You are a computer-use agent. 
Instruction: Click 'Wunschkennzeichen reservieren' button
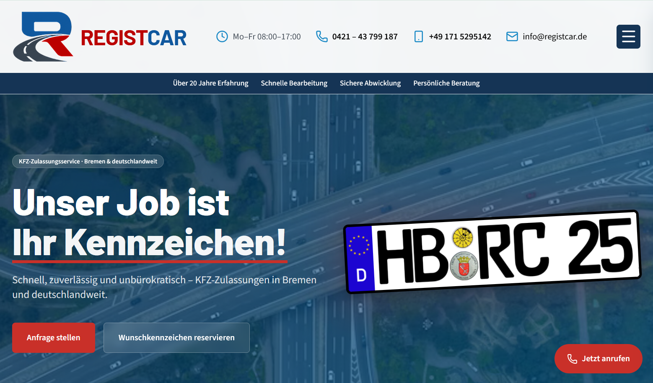tap(176, 338)
